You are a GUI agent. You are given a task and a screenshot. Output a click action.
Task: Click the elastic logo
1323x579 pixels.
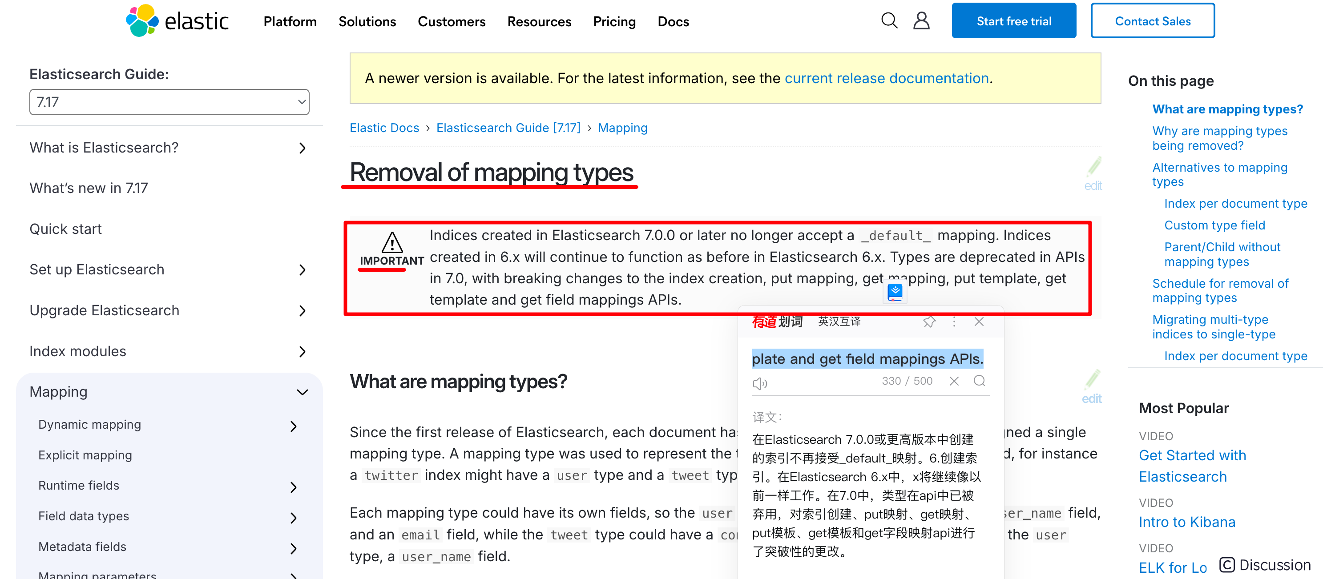[x=177, y=21]
